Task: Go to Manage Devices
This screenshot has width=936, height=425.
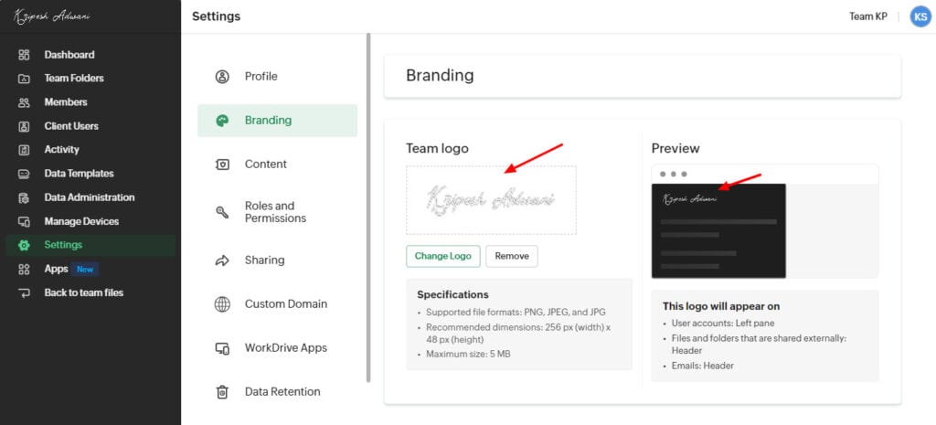Action: (81, 221)
